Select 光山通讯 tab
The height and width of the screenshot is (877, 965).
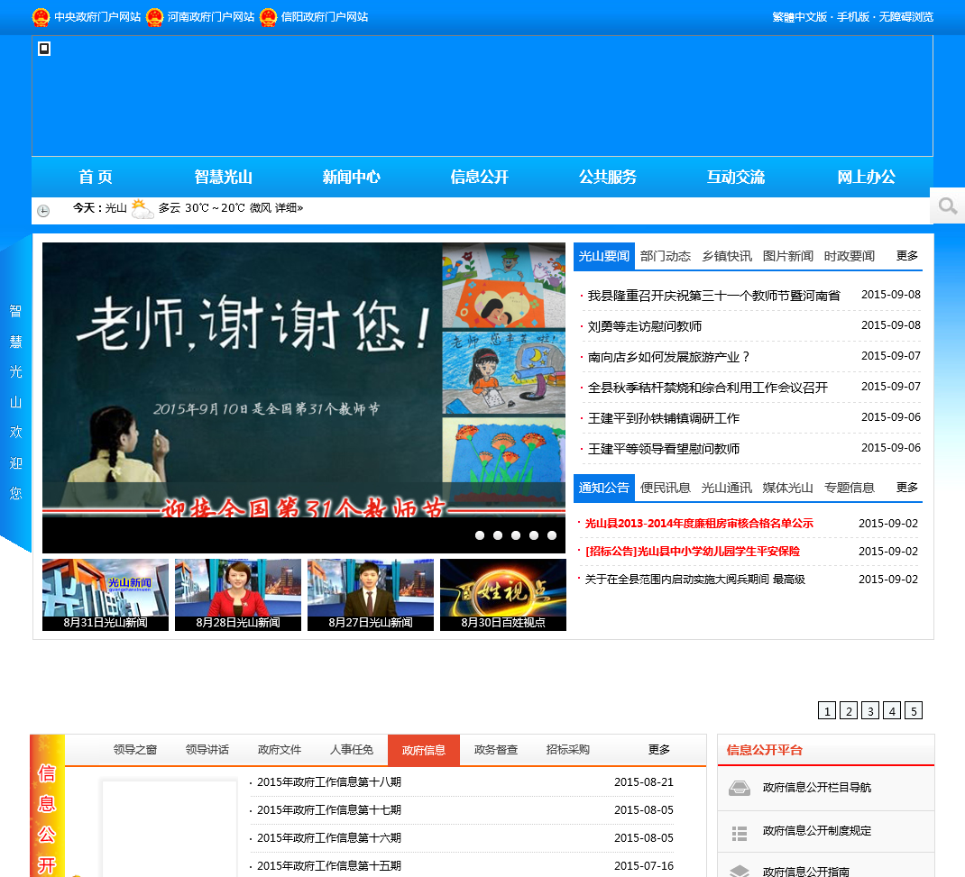point(727,488)
